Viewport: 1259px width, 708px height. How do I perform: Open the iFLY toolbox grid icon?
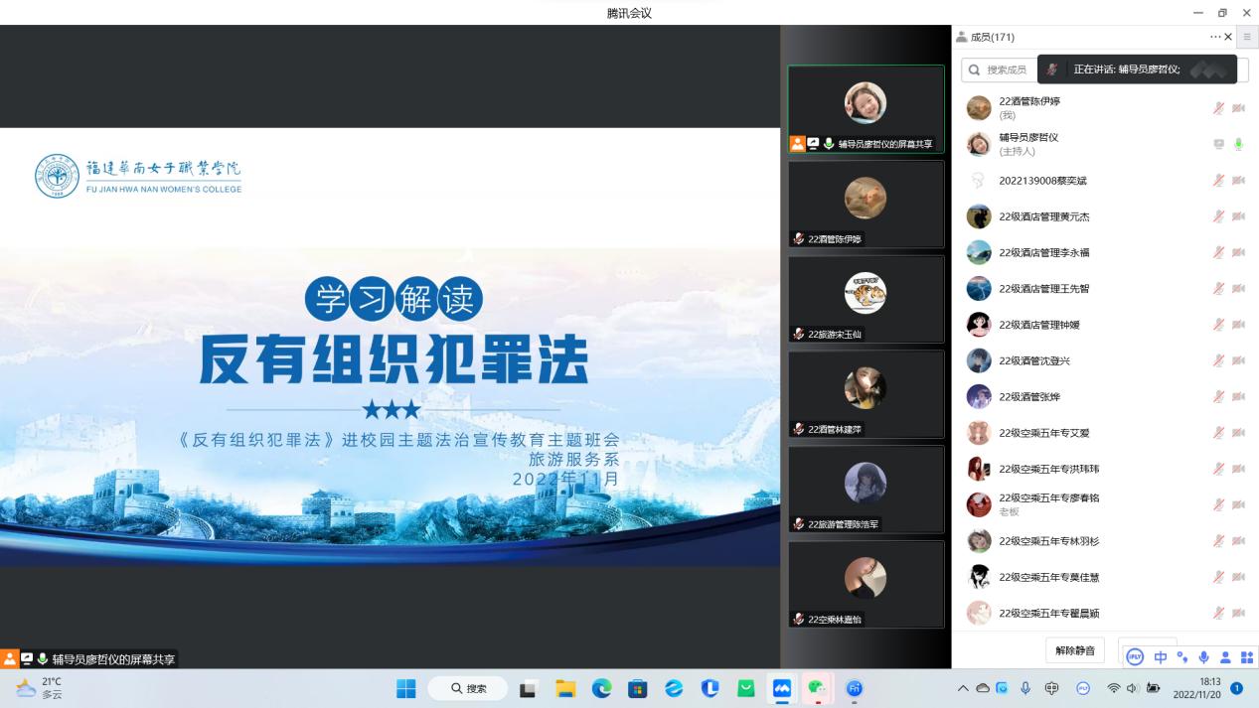pos(1246,657)
